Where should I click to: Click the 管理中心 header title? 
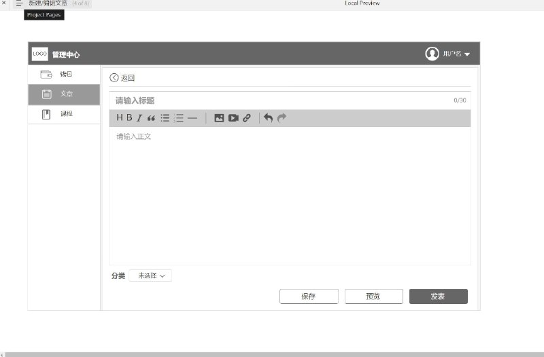[x=65, y=54]
